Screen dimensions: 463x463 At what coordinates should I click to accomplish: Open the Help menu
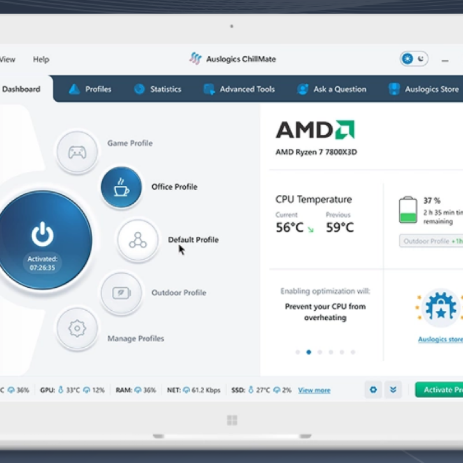tap(41, 60)
